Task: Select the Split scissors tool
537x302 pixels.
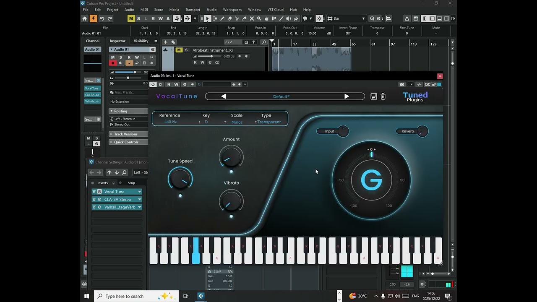Action: (237, 18)
